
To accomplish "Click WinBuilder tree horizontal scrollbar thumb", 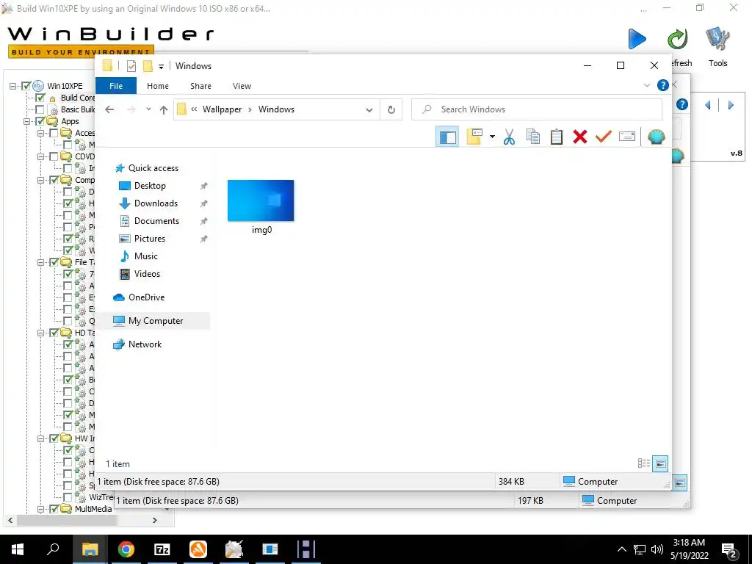I will (x=67, y=520).
